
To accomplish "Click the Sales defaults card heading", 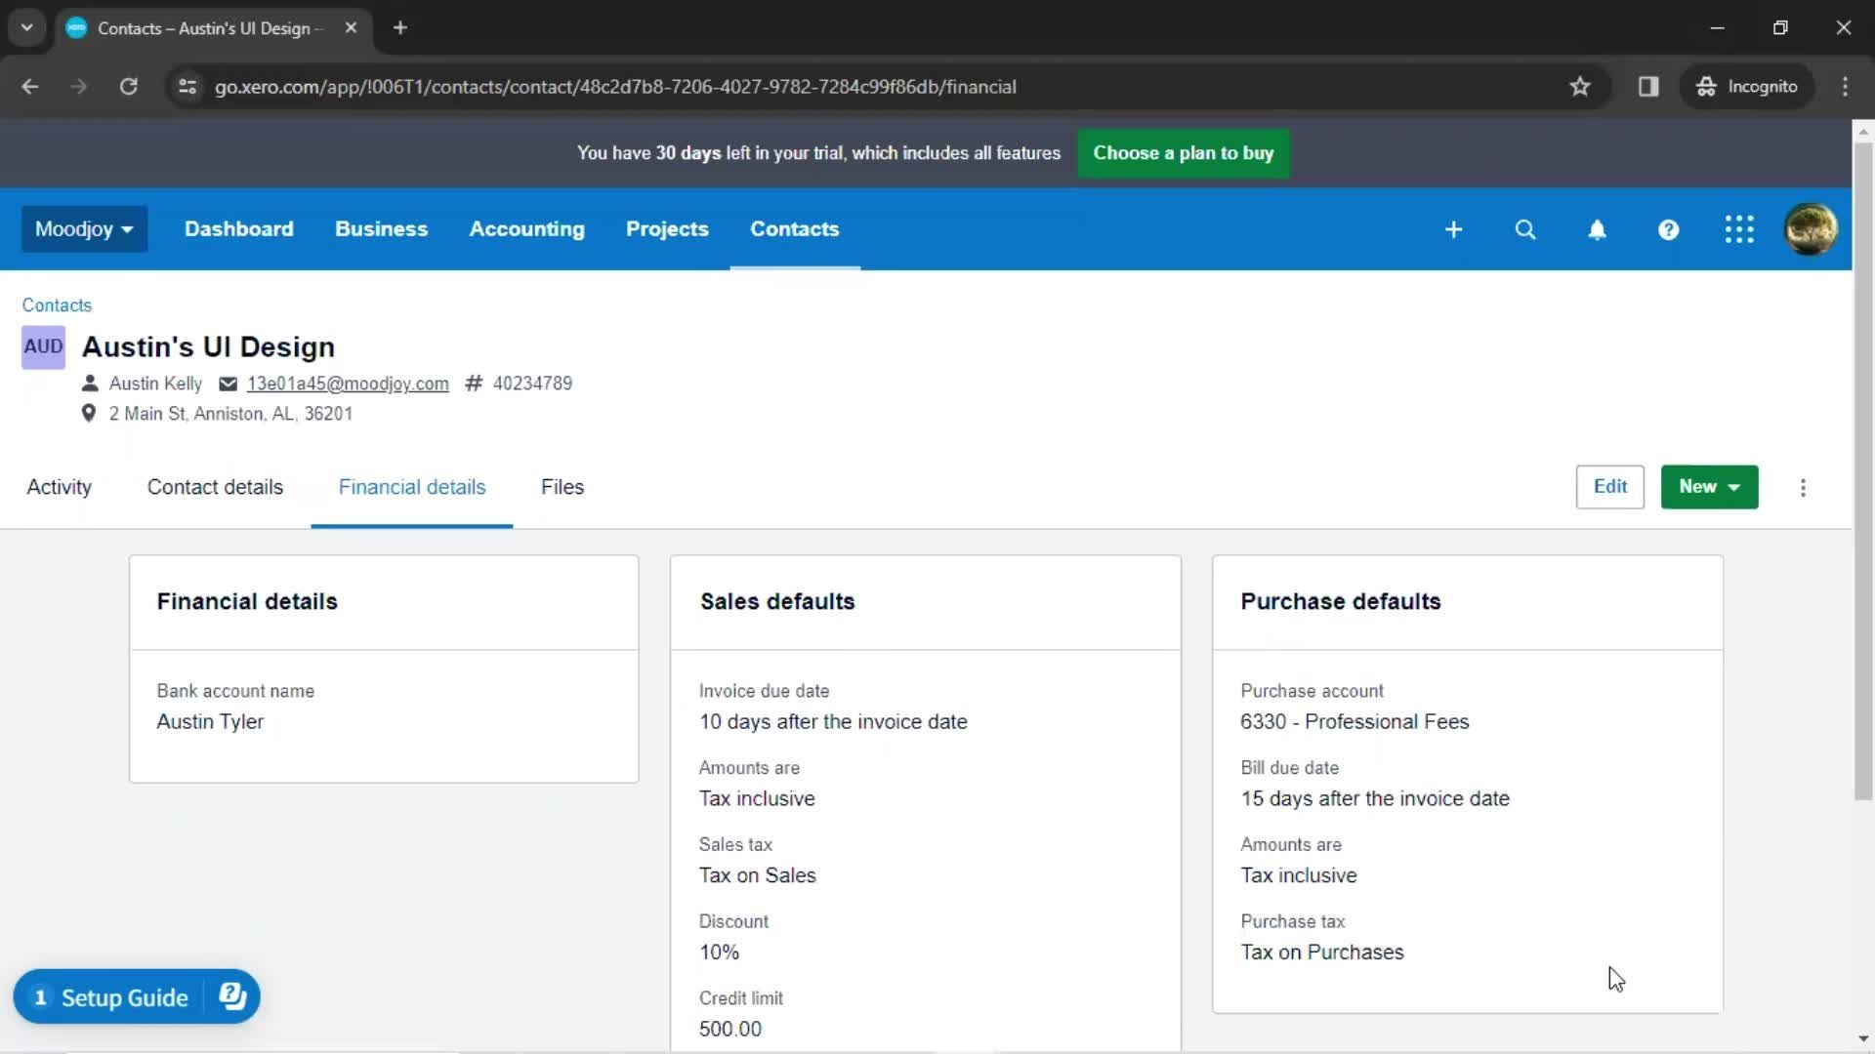I will coord(777,602).
